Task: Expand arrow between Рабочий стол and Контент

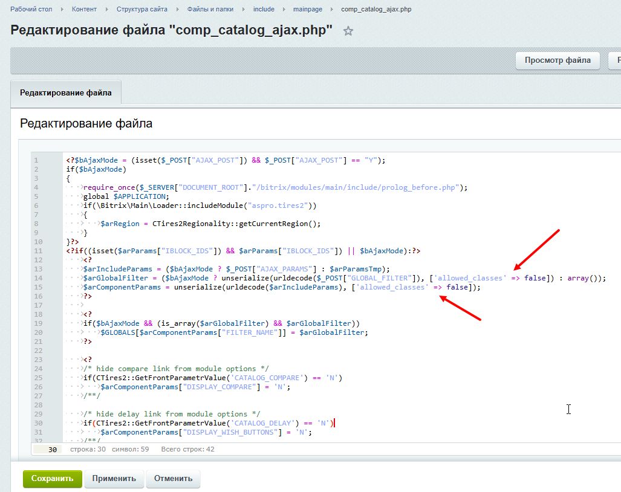Action: tap(62, 9)
